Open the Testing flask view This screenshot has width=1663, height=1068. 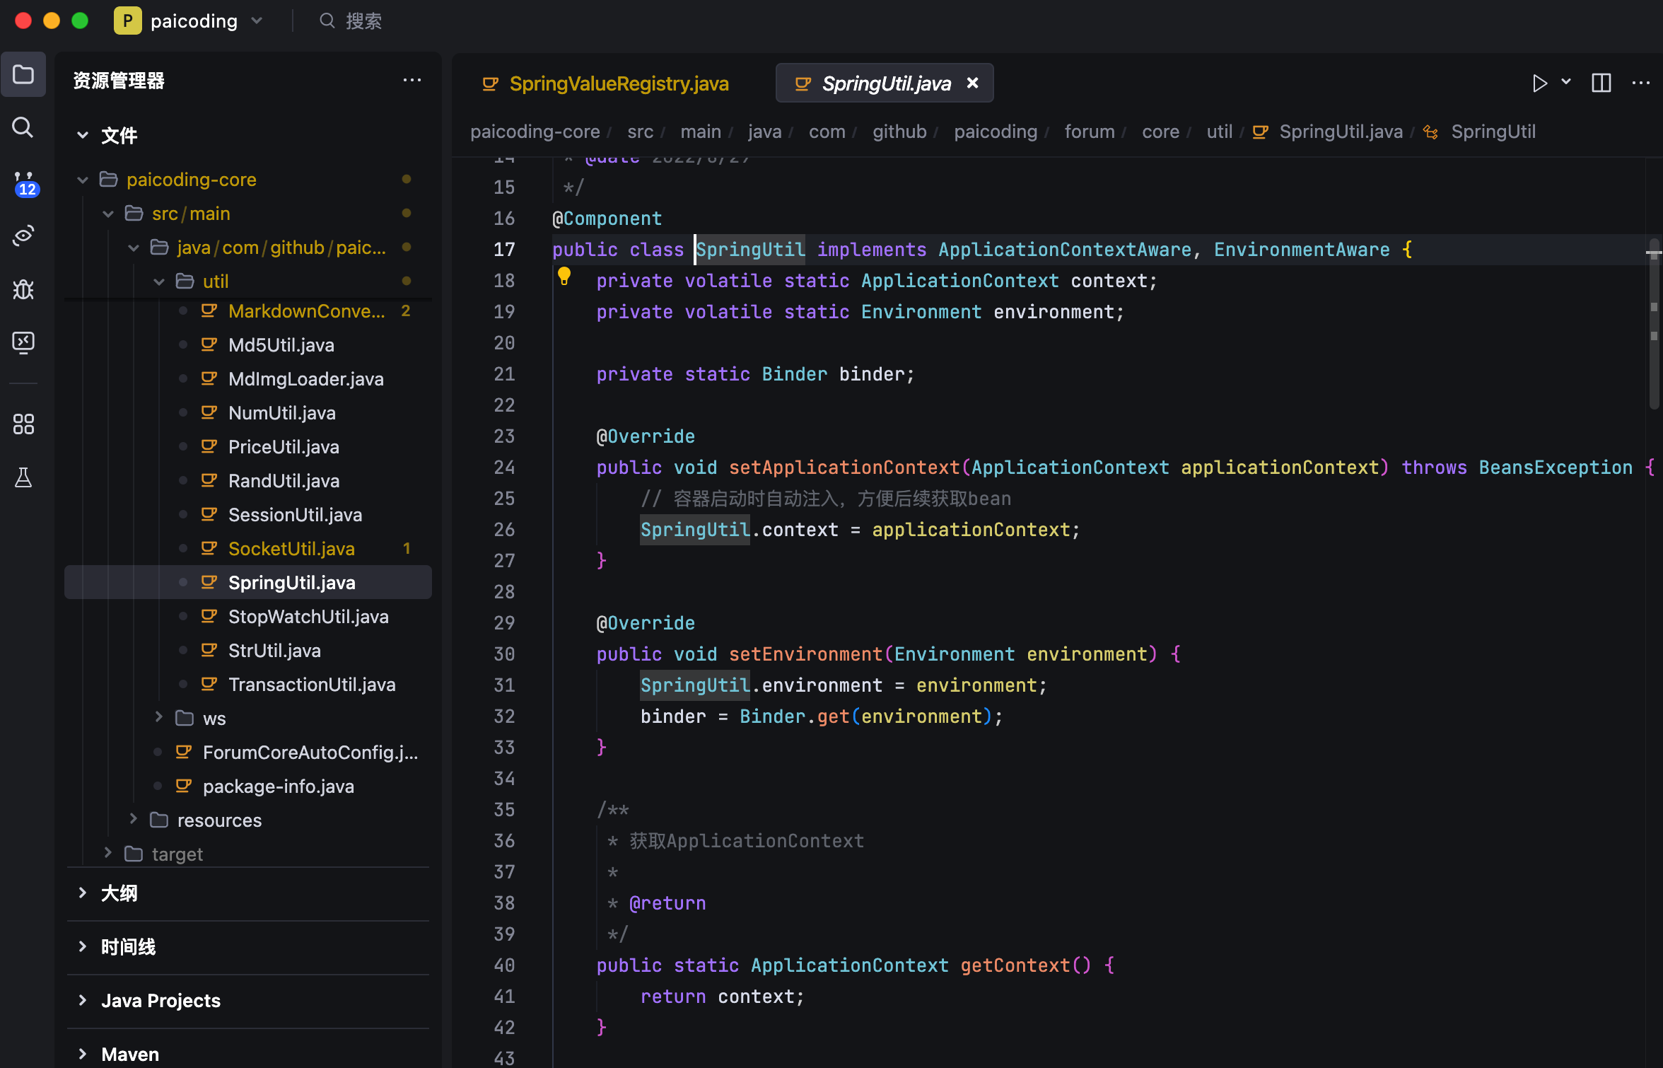click(23, 477)
